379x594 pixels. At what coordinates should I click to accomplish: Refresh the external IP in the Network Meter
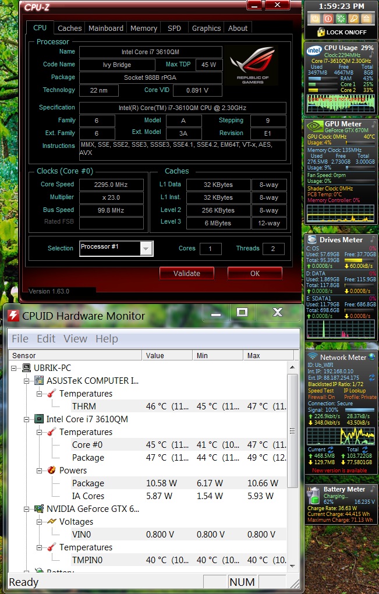372,377
